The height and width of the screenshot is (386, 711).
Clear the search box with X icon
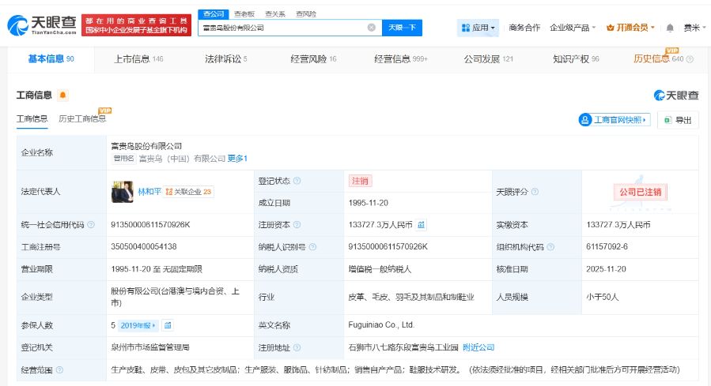[x=371, y=28]
